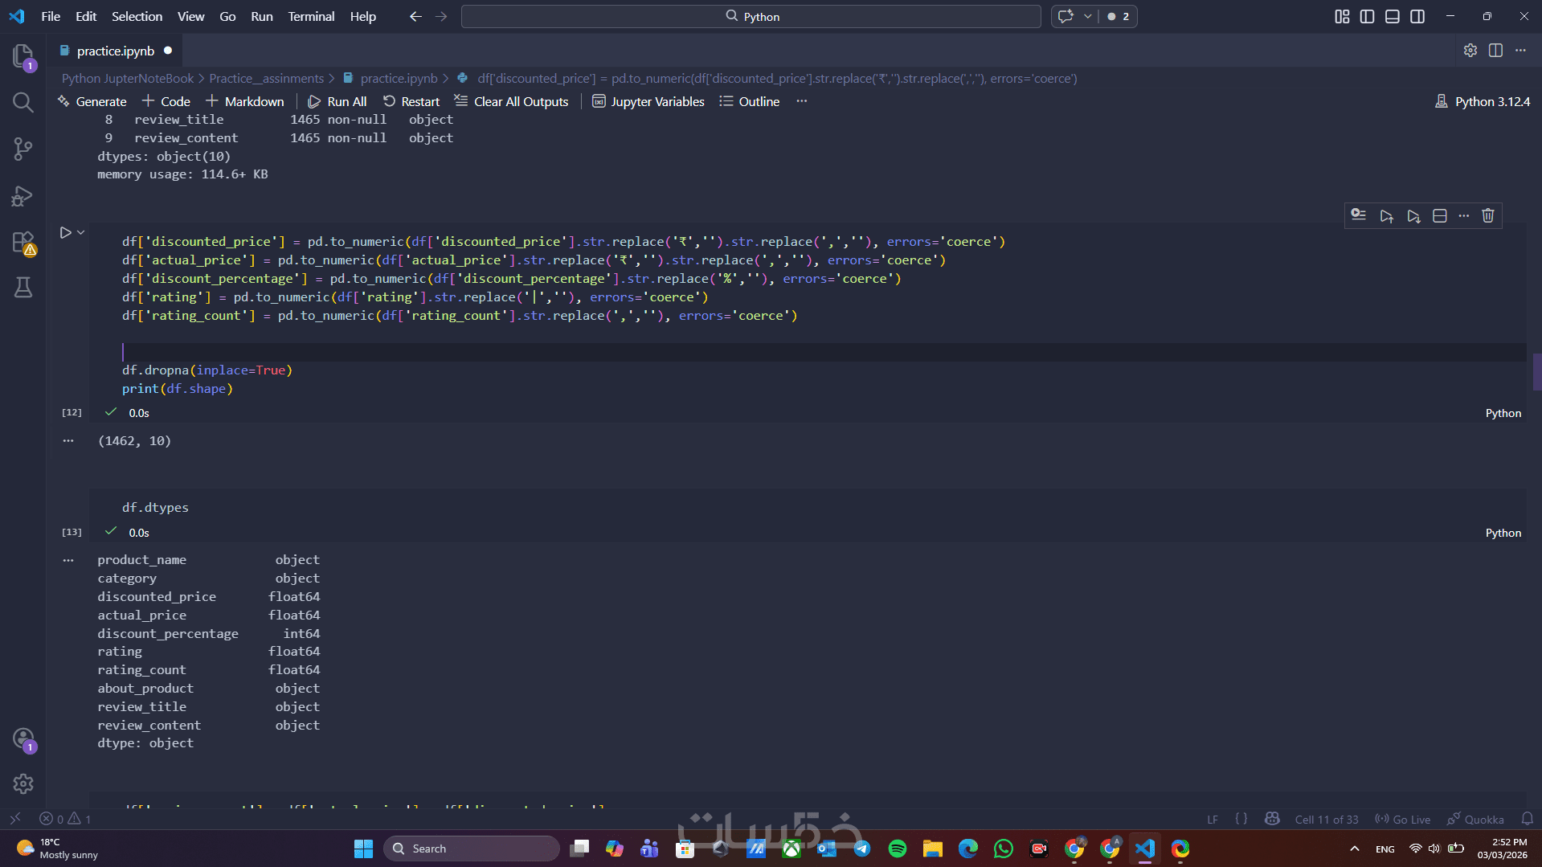Toggle the bottom panel layout button
The image size is (1542, 867).
(1392, 16)
